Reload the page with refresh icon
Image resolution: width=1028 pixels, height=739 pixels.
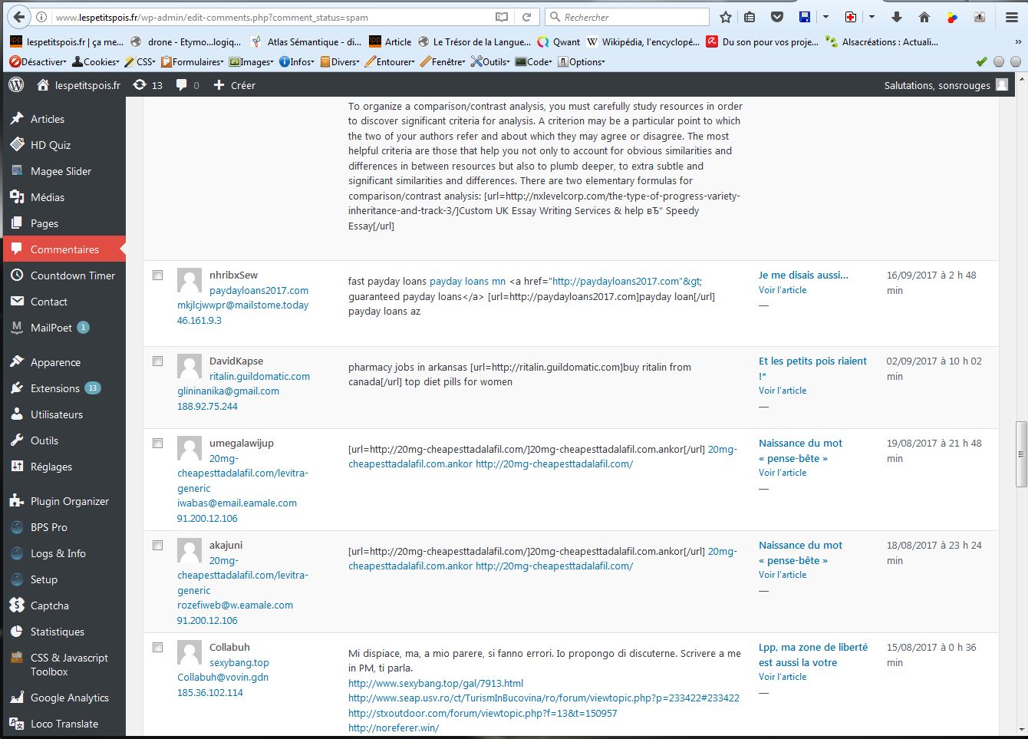tap(527, 17)
